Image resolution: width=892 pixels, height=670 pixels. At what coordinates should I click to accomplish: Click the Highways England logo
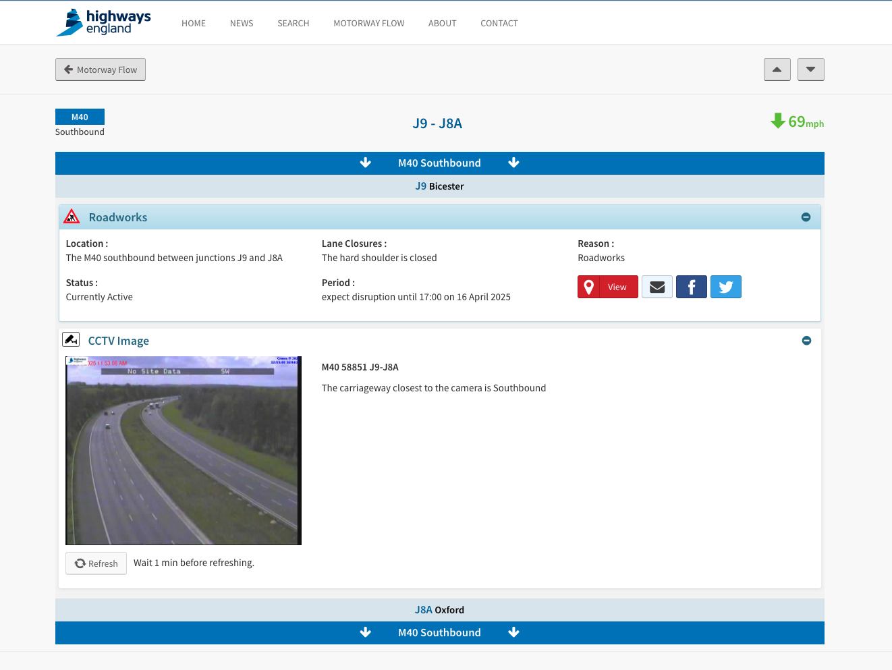[103, 22]
